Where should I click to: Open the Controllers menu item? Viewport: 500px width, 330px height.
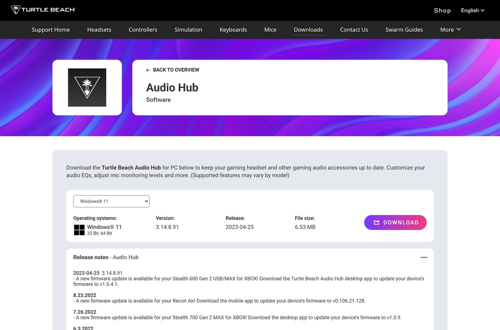point(143,30)
